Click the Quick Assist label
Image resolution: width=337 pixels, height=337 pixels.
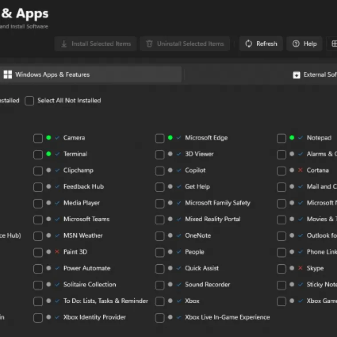point(202,268)
